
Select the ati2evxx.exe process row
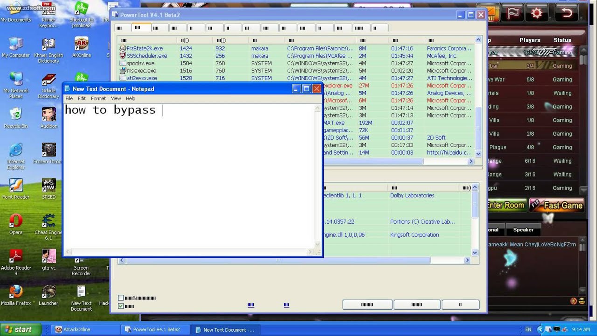pyautogui.click(x=297, y=78)
